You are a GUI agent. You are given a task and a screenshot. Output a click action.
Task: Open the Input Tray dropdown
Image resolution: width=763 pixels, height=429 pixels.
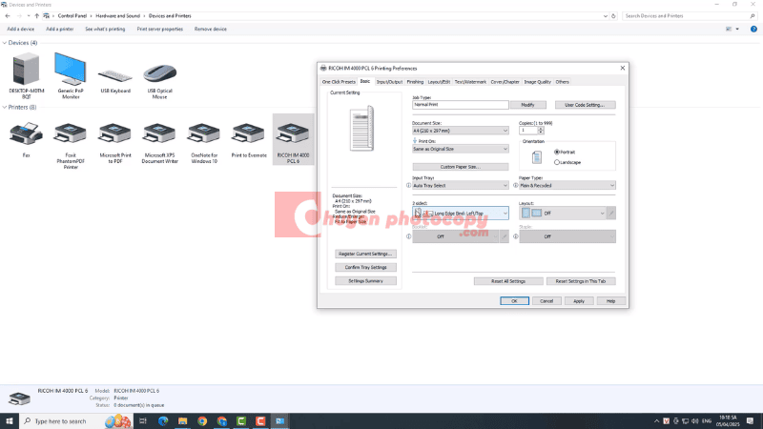[x=461, y=185]
